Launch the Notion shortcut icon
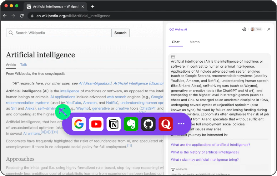This screenshot has width=277, height=176. (114, 124)
